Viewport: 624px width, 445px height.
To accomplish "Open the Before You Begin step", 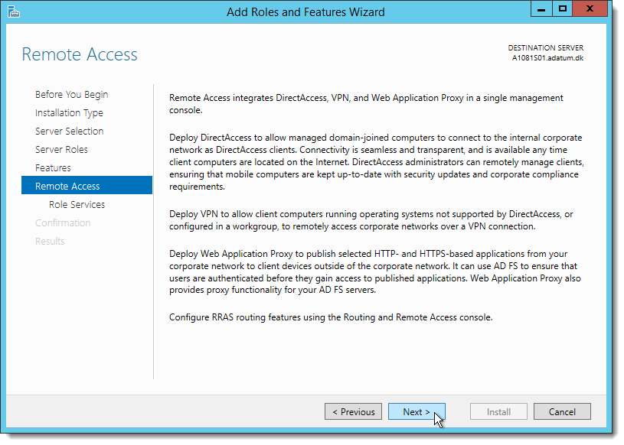I will (x=72, y=95).
